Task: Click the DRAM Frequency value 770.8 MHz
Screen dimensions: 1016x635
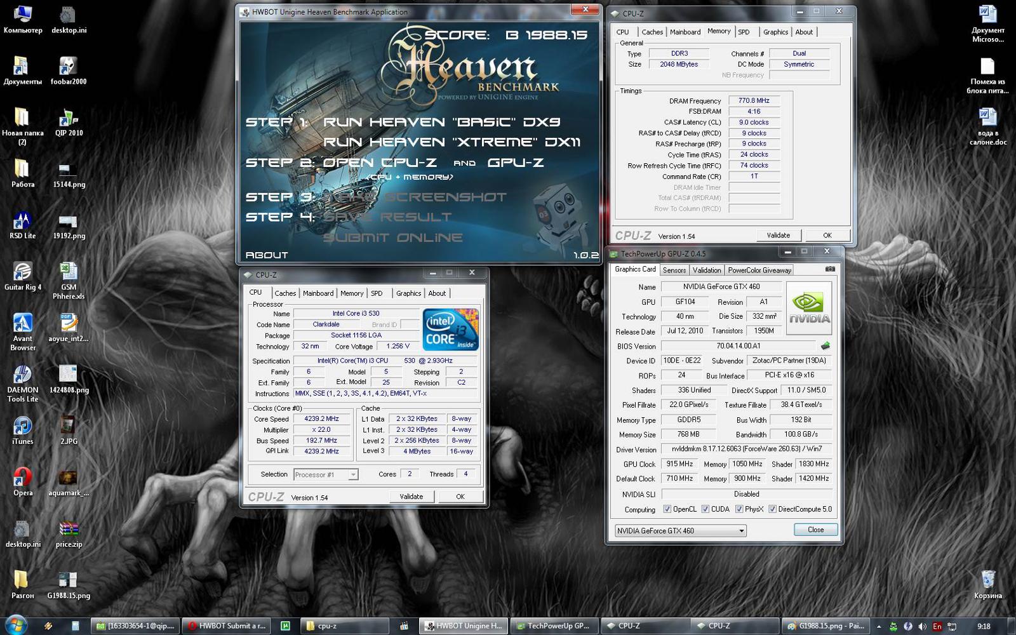Action: coord(754,100)
